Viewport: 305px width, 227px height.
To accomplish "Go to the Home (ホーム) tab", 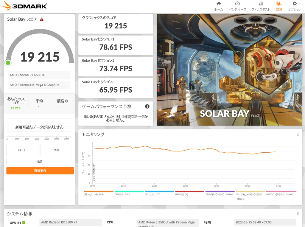I will (x=218, y=6).
